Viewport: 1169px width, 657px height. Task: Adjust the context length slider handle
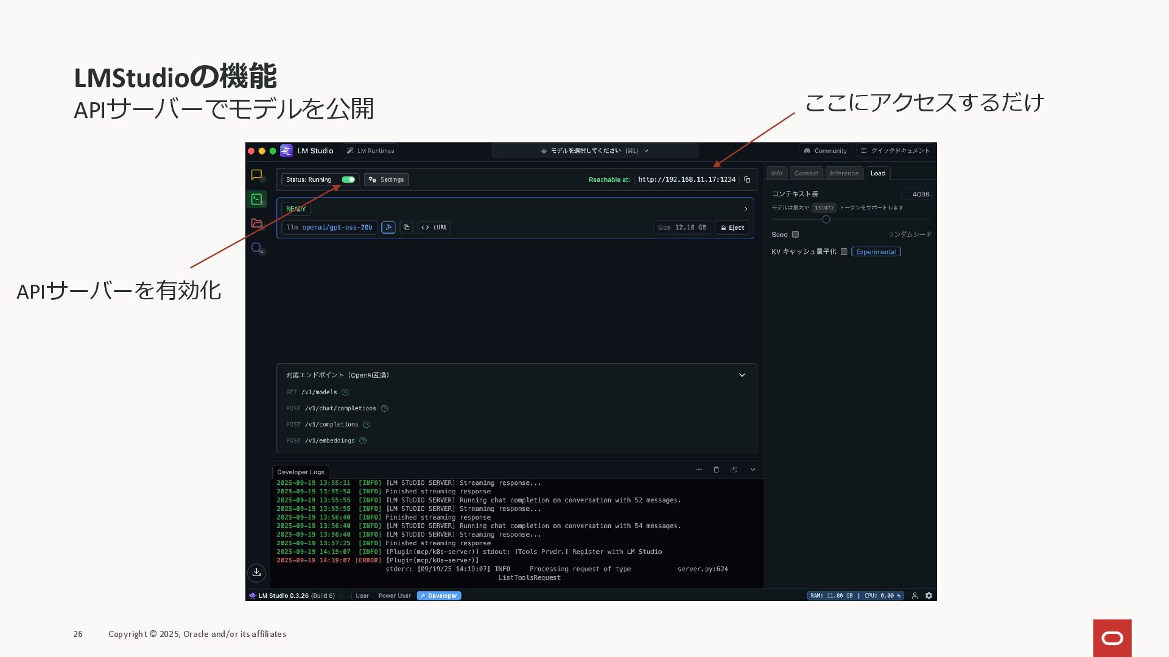point(826,220)
